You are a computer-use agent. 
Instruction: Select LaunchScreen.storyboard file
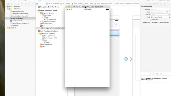20,23
